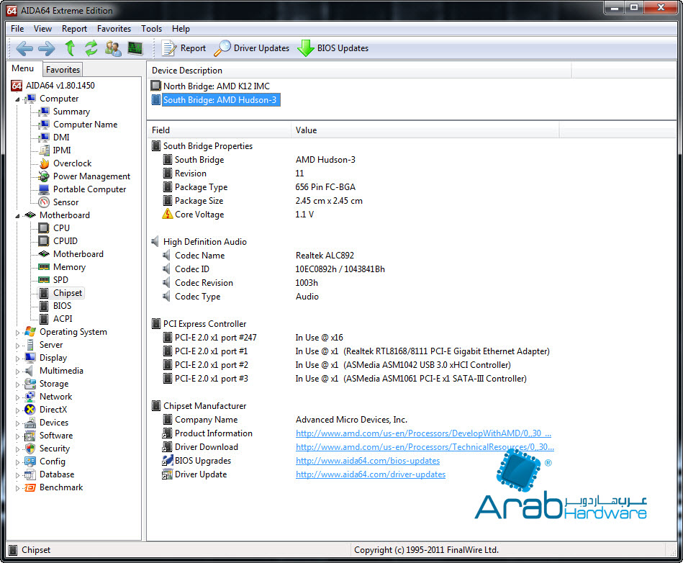The height and width of the screenshot is (563, 683).
Task: Click the Overclock flame icon
Action: pos(44,163)
